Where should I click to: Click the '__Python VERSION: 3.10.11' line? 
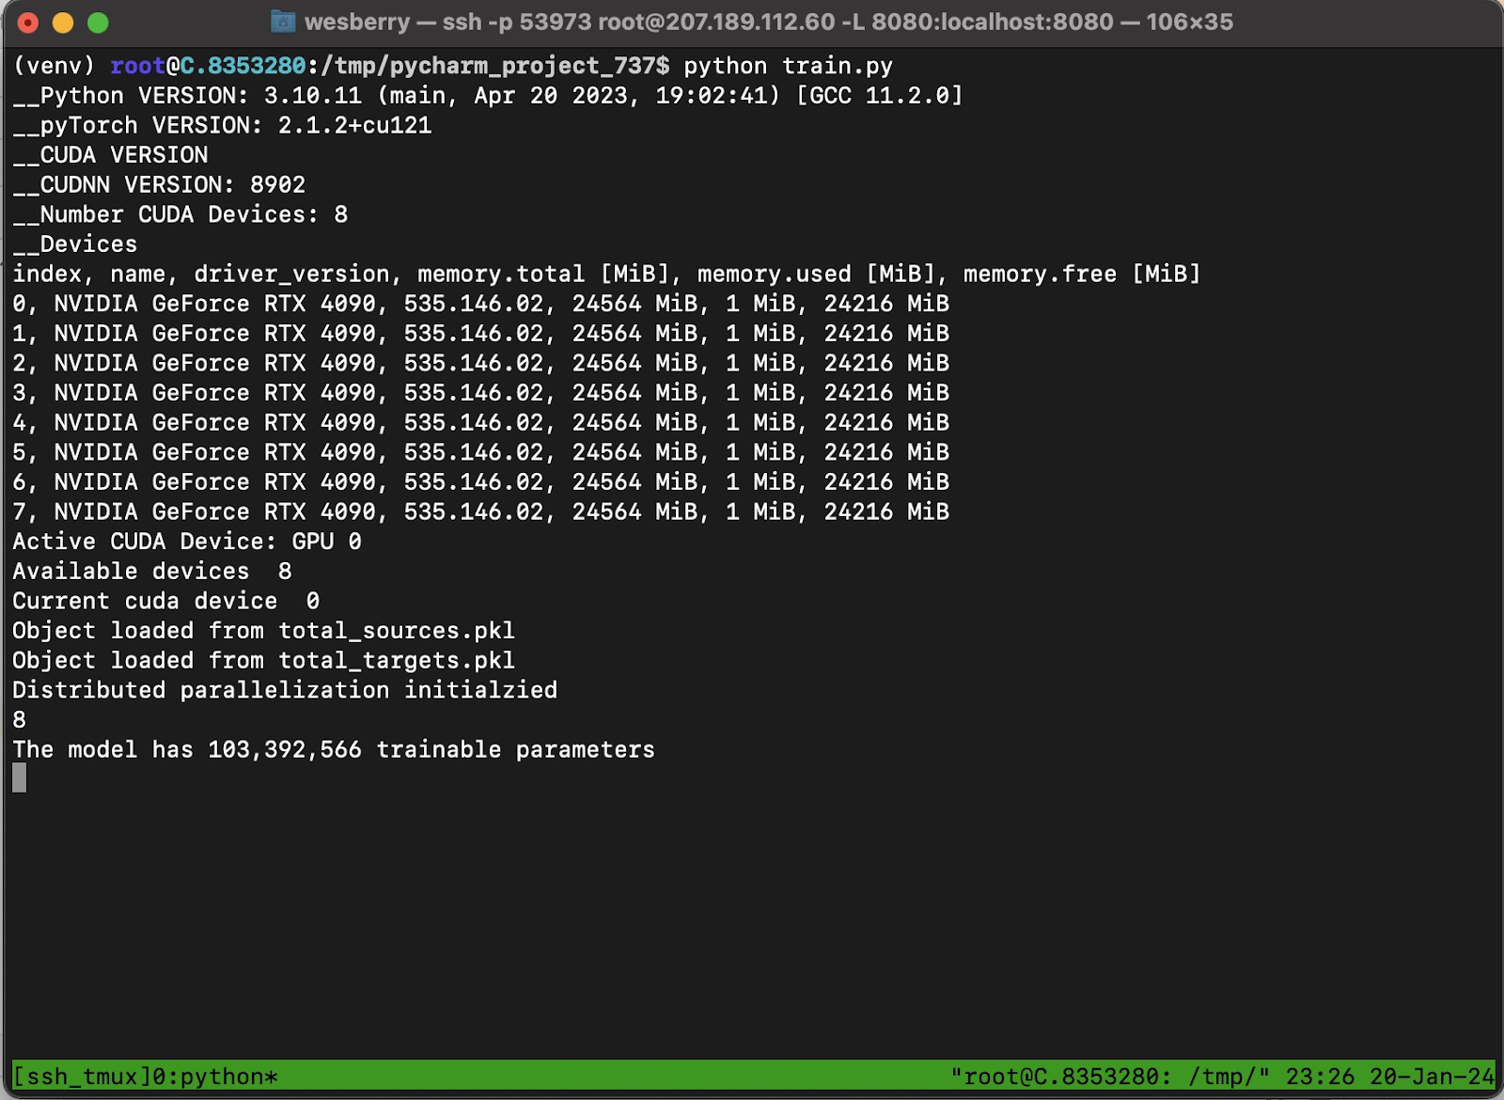tap(488, 96)
